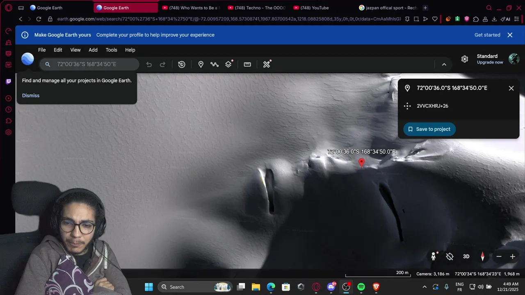Viewport: 525px width, 295px height.
Task: Open browser downloads icon
Action: 494,19
